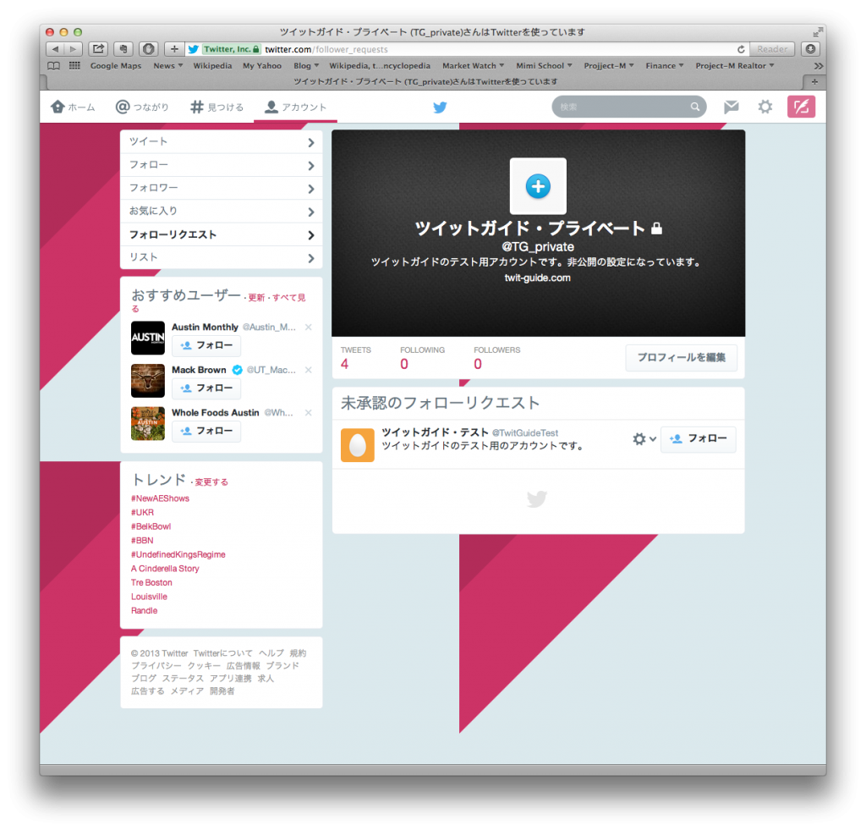The height and width of the screenshot is (831, 866).
Task: Open gear dropdown for TwitGuideTest request
Action: pos(644,438)
